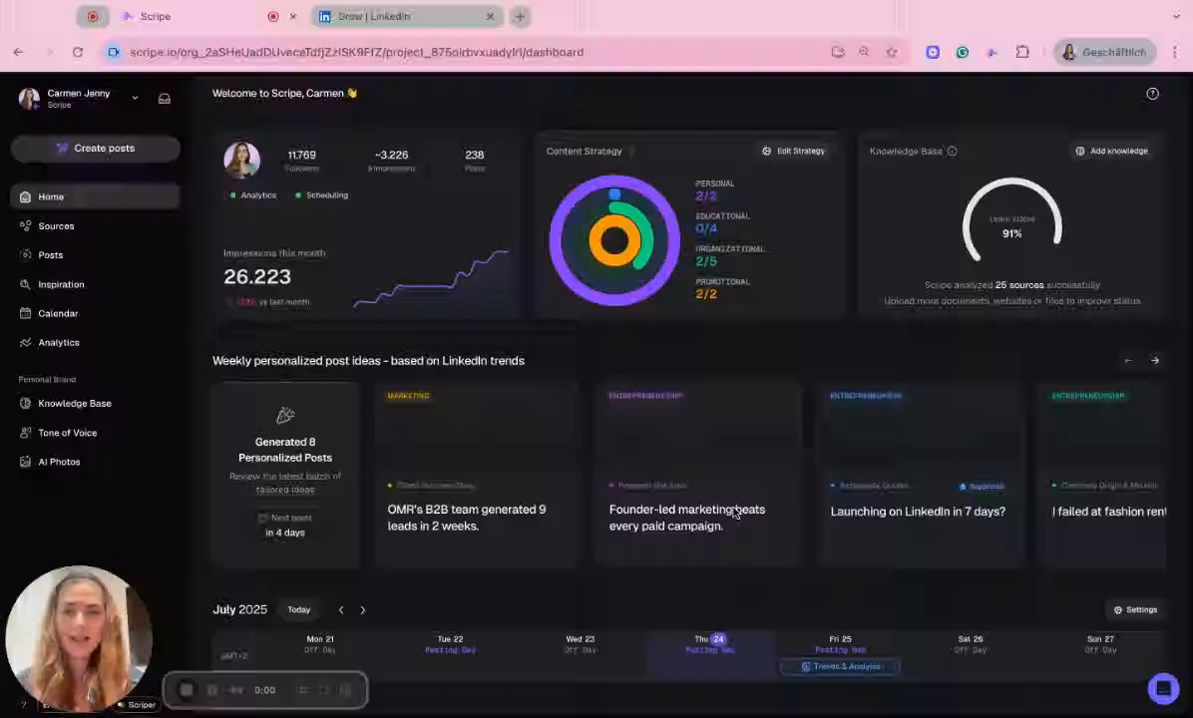Viewport: 1193px width, 718px height.
Task: Switch to the Grow LinkedIn browser tab
Action: pos(407,16)
